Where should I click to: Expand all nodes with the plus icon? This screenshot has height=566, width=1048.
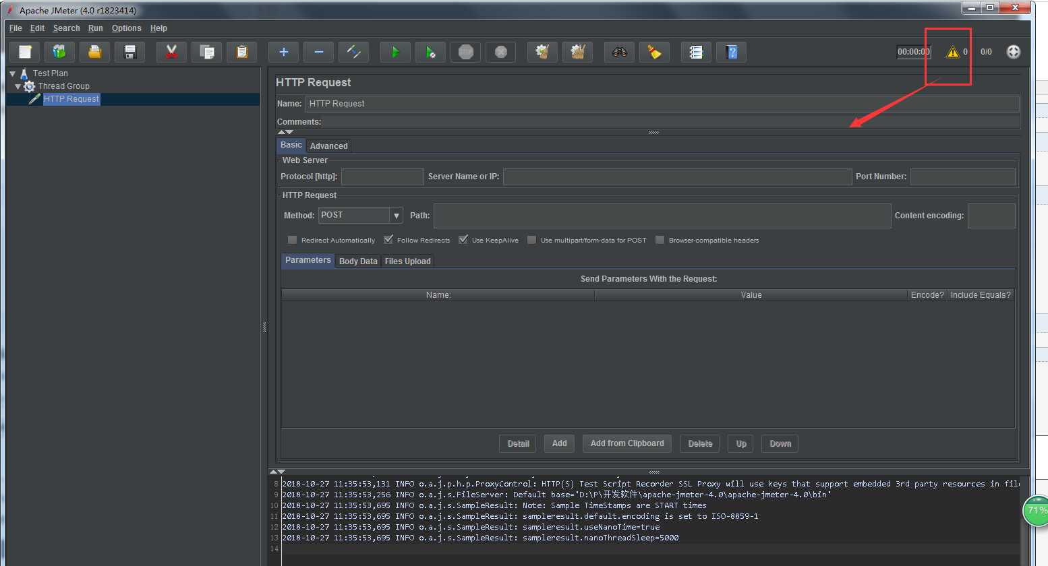283,52
